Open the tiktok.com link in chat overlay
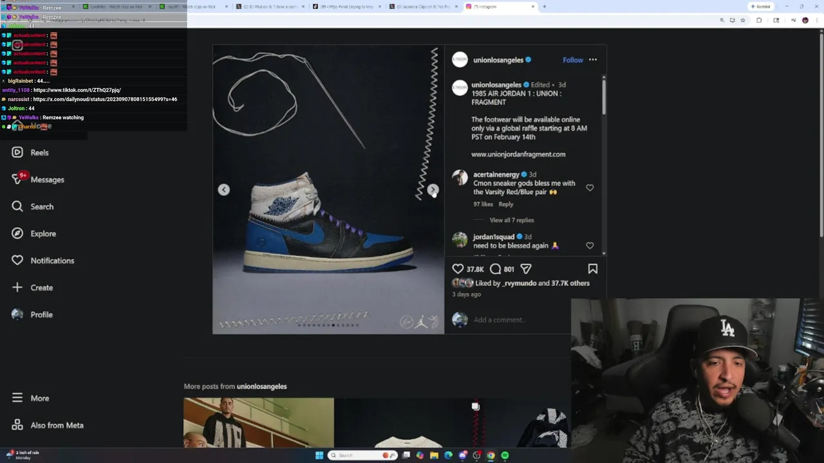The width and height of the screenshot is (824, 463). (77, 90)
